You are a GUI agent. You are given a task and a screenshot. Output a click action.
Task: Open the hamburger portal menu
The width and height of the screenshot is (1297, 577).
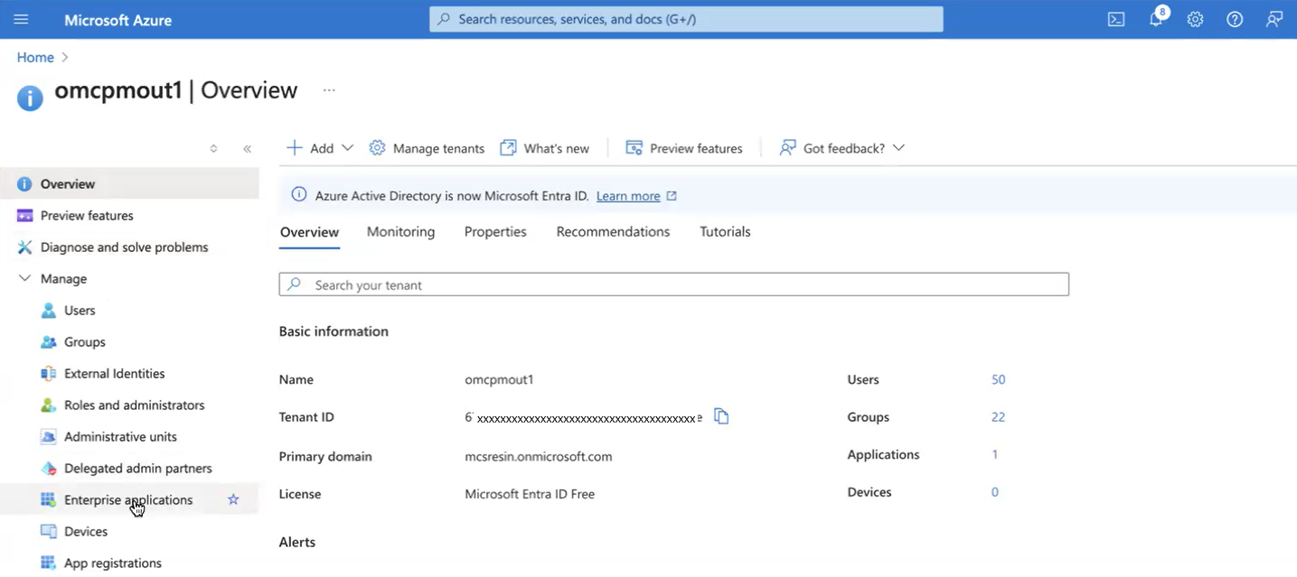click(21, 19)
